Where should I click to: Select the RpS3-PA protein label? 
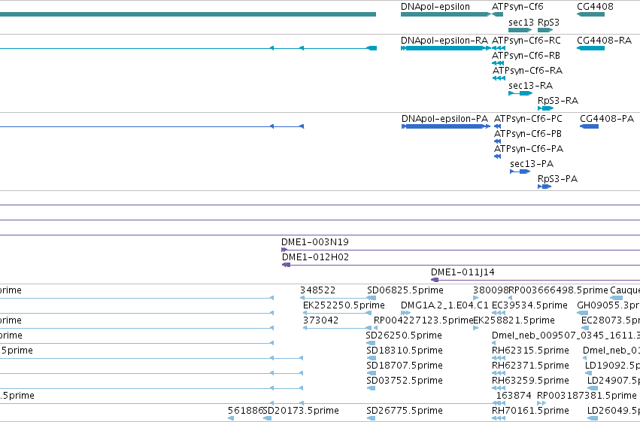point(557,179)
